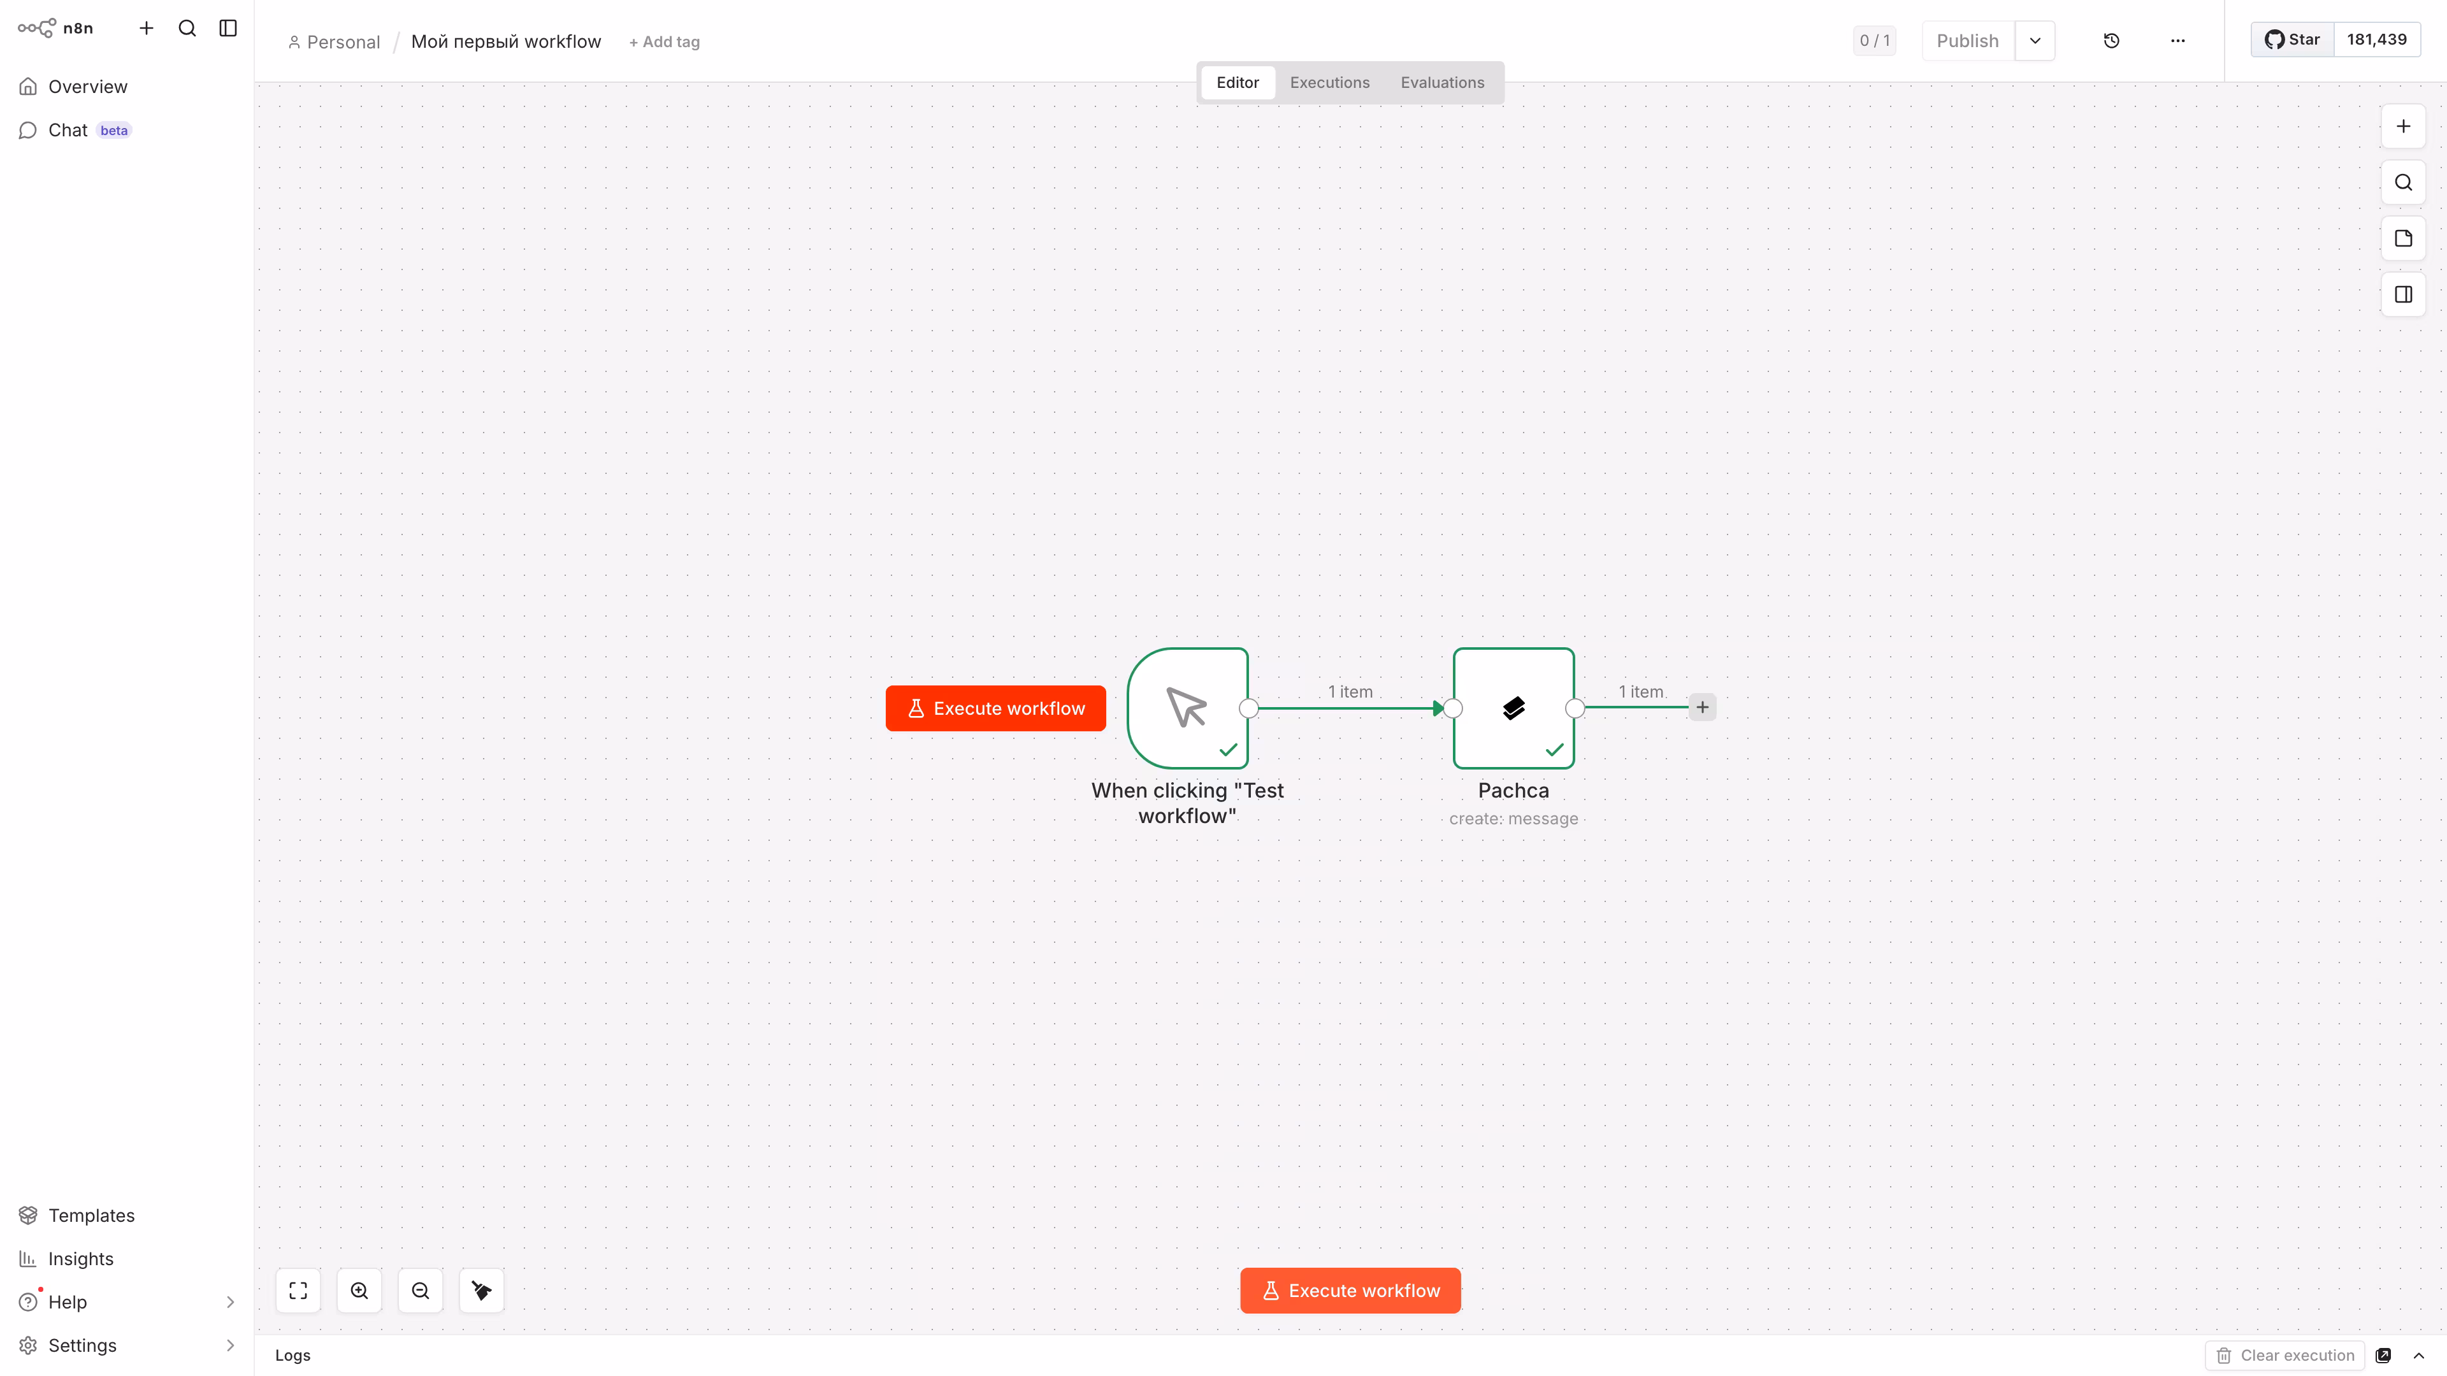The image size is (2447, 1376).
Task: Click the zoom to fit canvas icon
Action: tap(298, 1291)
